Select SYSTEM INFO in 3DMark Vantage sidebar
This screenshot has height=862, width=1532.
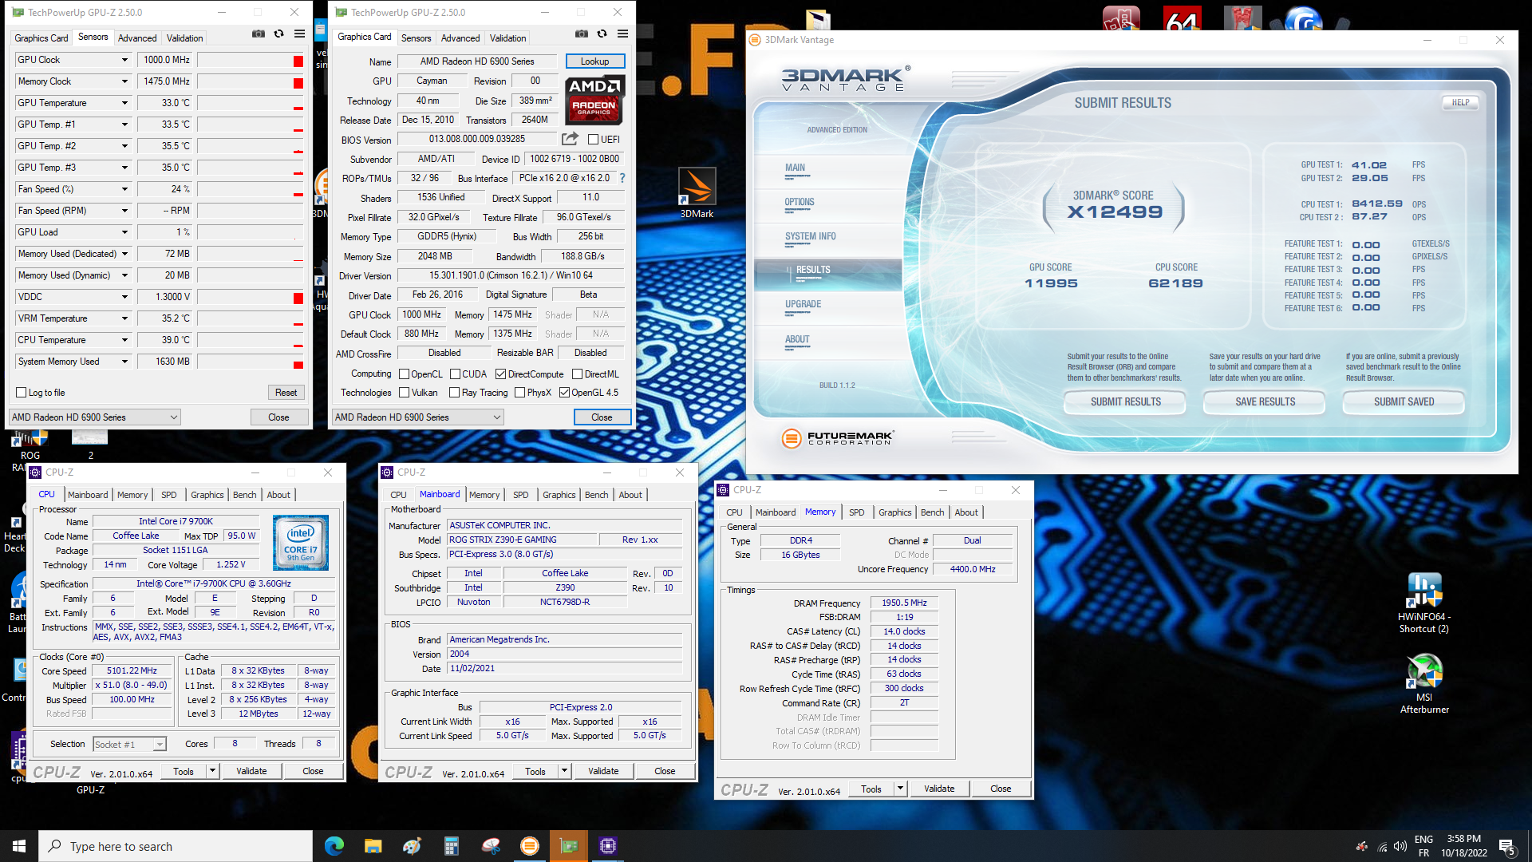click(810, 236)
